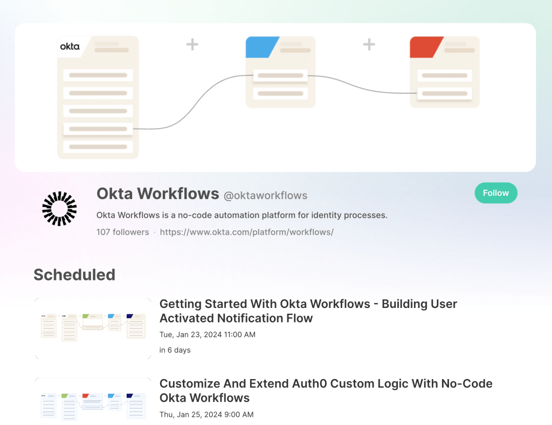Click the Getting Started event thumbnail
This screenshot has width=552, height=425.
click(92, 327)
